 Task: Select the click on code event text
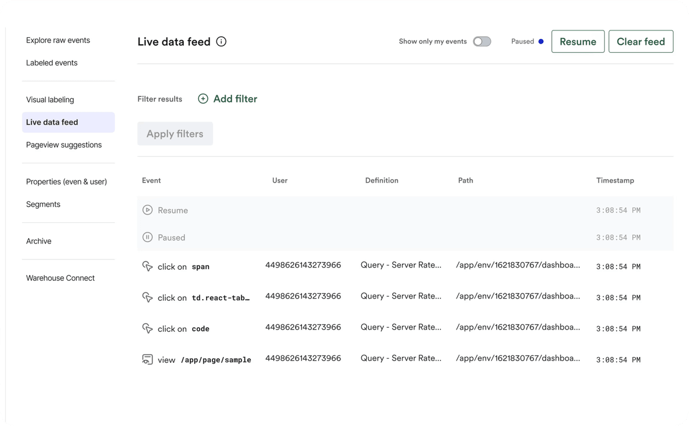[x=184, y=328]
